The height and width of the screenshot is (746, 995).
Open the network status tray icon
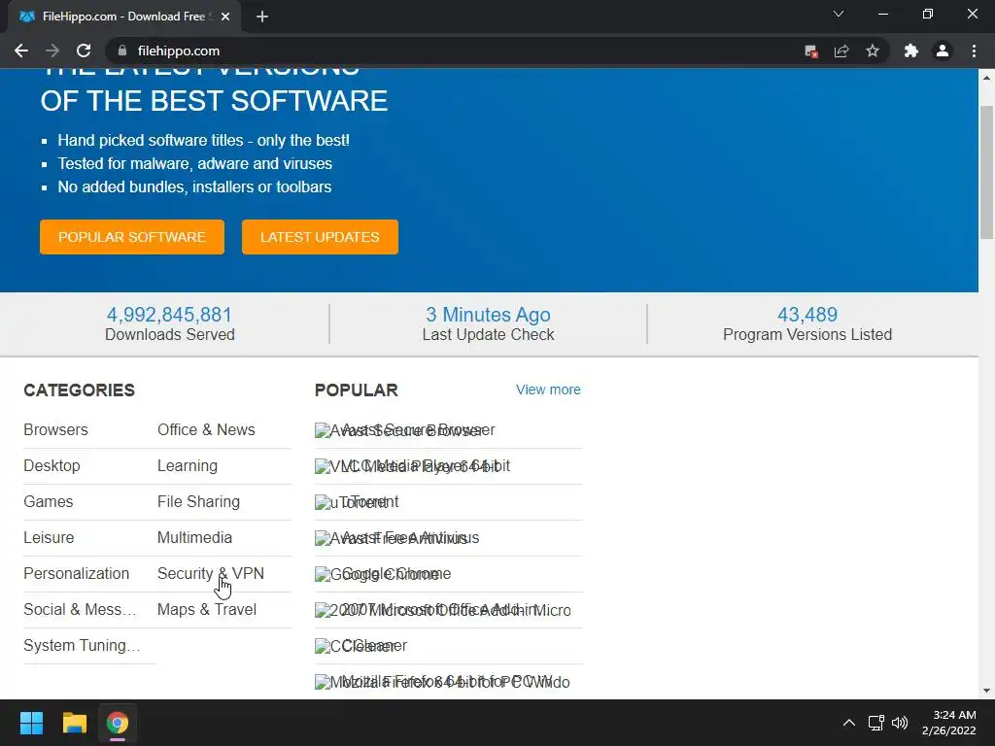point(876,723)
